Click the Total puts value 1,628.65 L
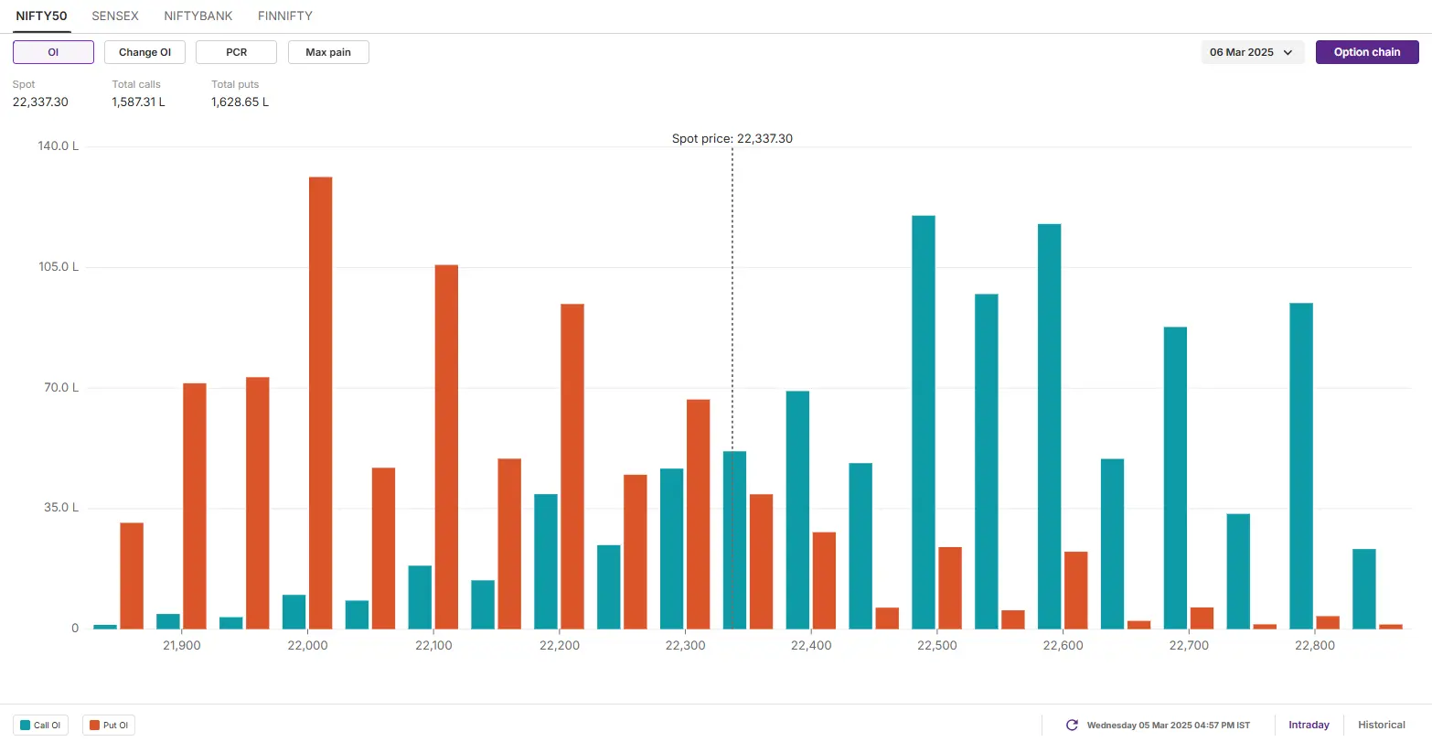Image resolution: width=1432 pixels, height=742 pixels. (240, 102)
